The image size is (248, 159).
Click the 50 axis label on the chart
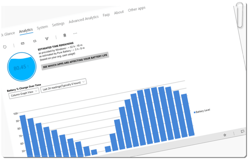pos(23,151)
